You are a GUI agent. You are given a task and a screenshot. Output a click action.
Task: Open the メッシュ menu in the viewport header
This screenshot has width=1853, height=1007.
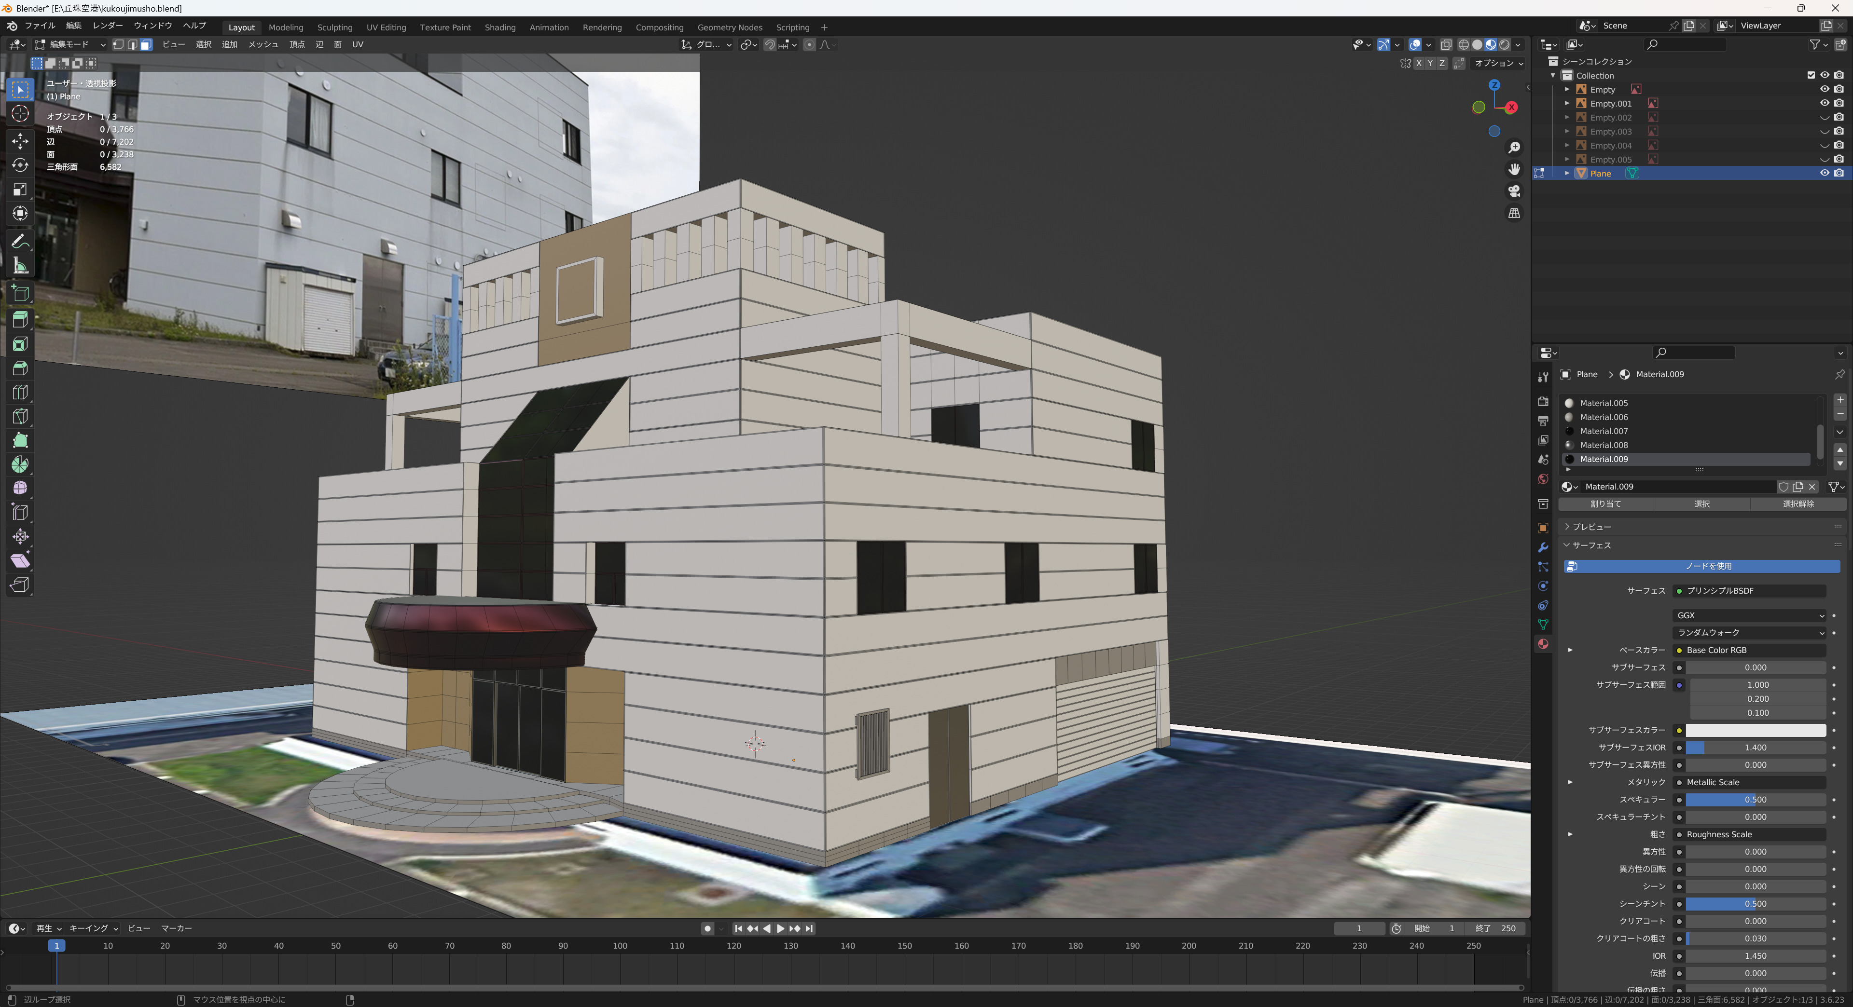(263, 44)
